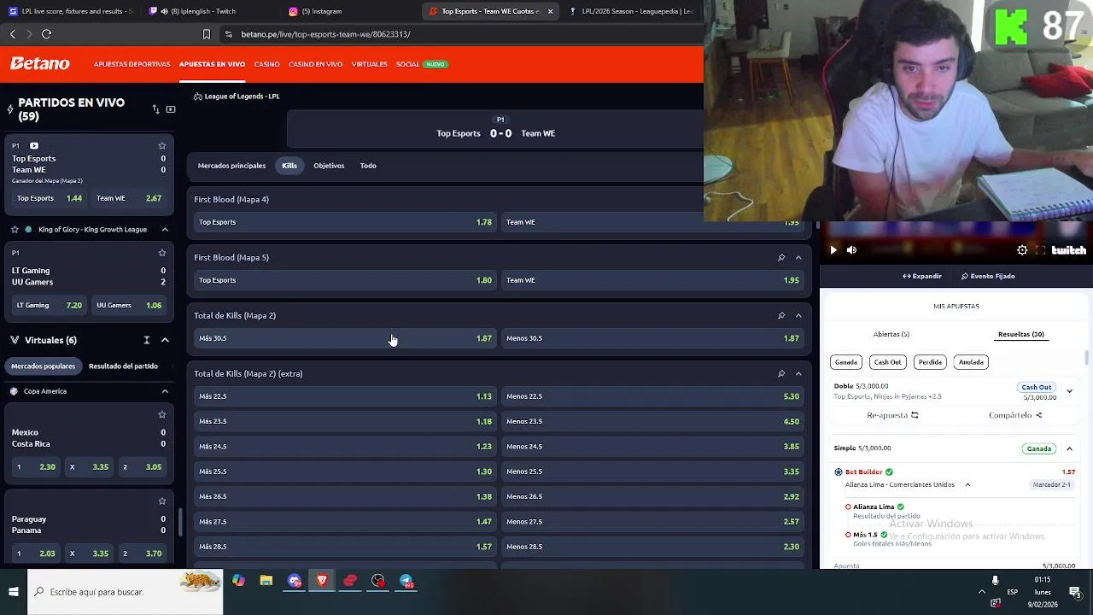Pin the Total de Kills (Mapa 2) (extra) market
The height and width of the screenshot is (615, 1093).
coord(781,374)
